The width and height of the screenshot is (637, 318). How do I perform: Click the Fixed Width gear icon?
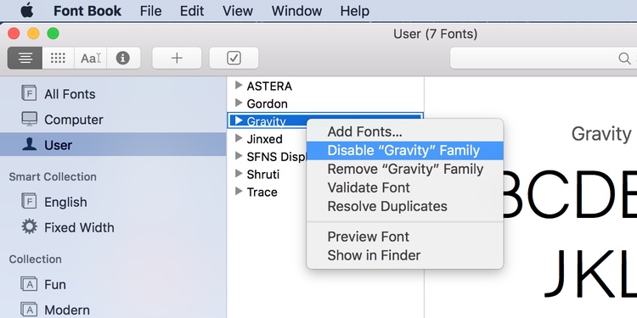pyautogui.click(x=29, y=226)
